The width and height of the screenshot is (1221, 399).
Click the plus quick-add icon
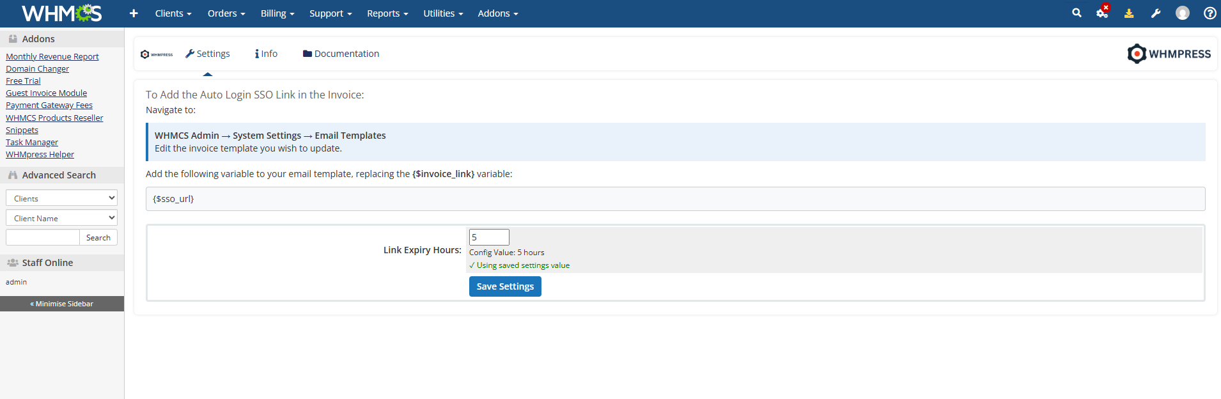point(134,13)
